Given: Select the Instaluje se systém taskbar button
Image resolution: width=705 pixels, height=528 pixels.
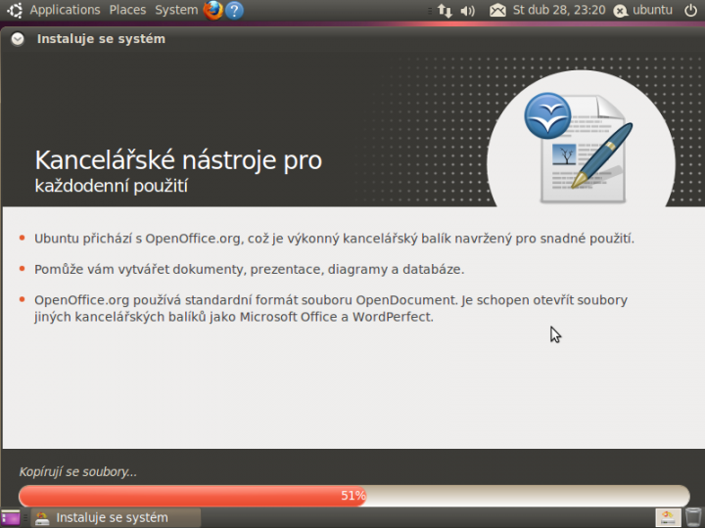Looking at the screenshot, I should (116, 517).
